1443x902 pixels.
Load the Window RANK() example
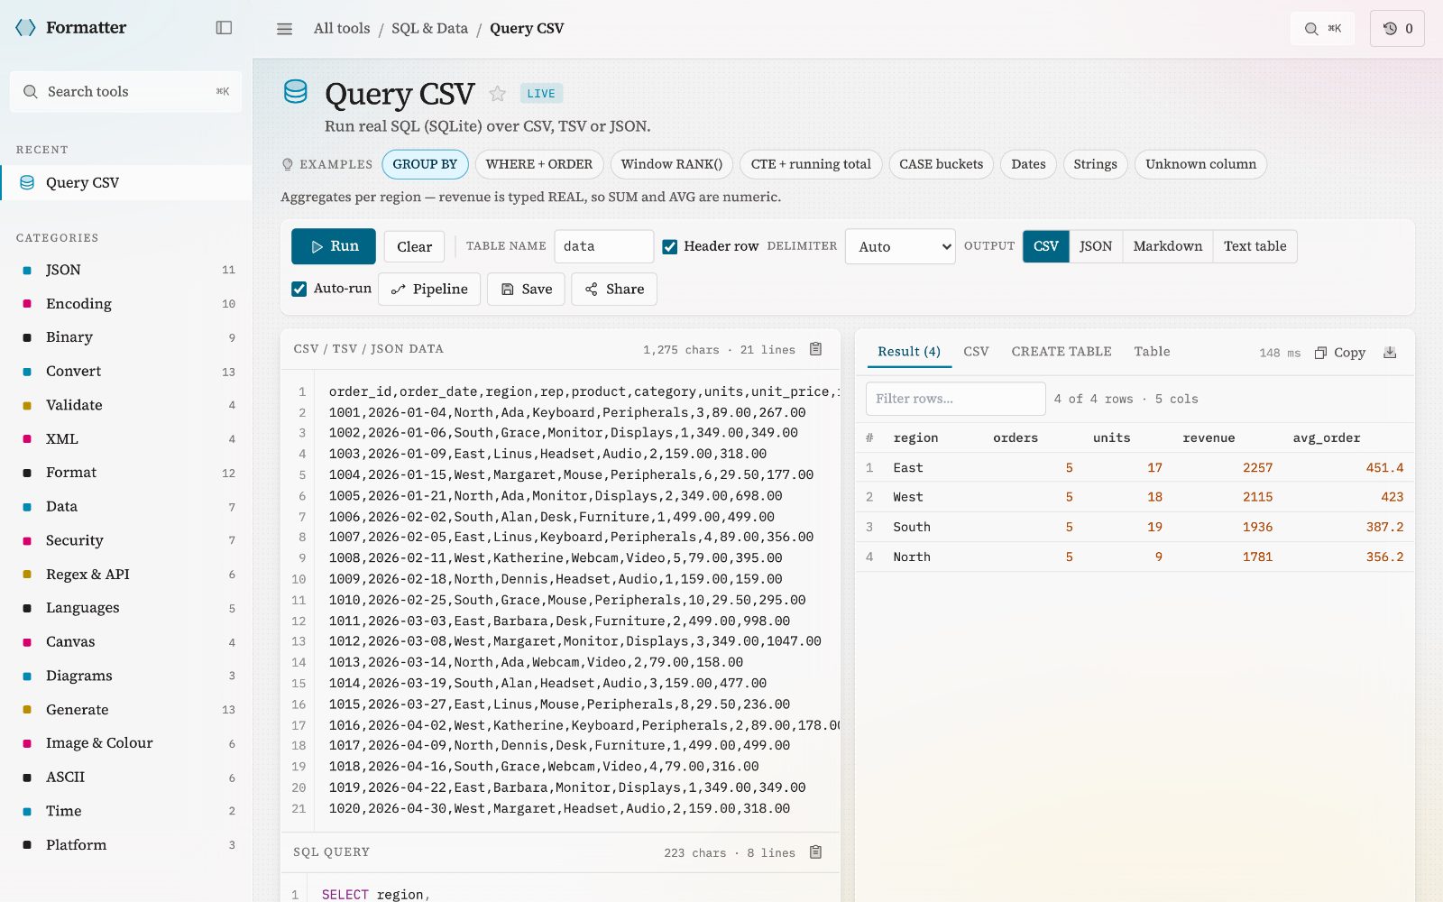[672, 164]
